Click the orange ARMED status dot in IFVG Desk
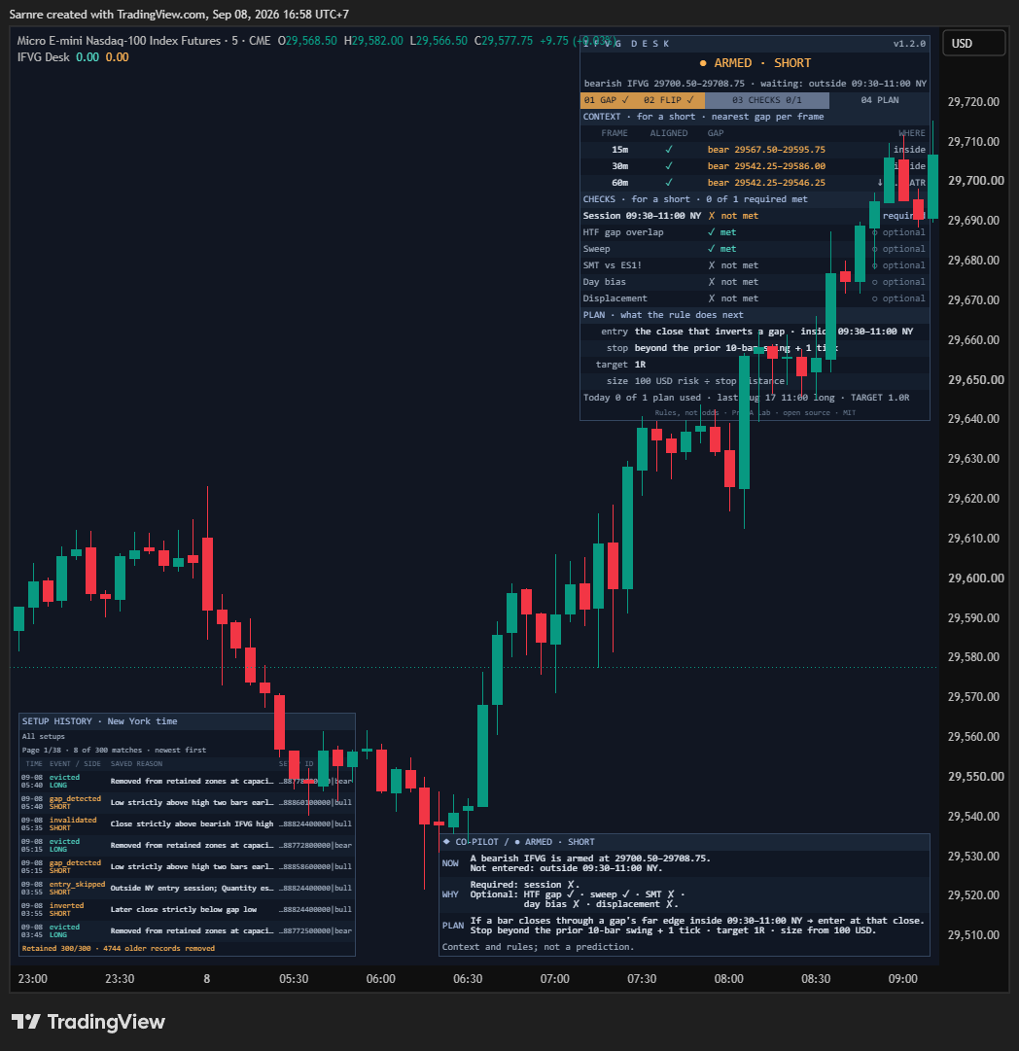 pyautogui.click(x=703, y=63)
